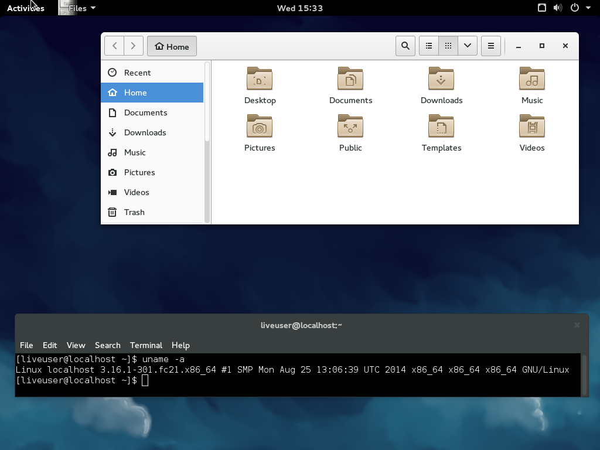Toggle list view in Files
Viewport: 600px width, 450px height.
click(x=428, y=46)
